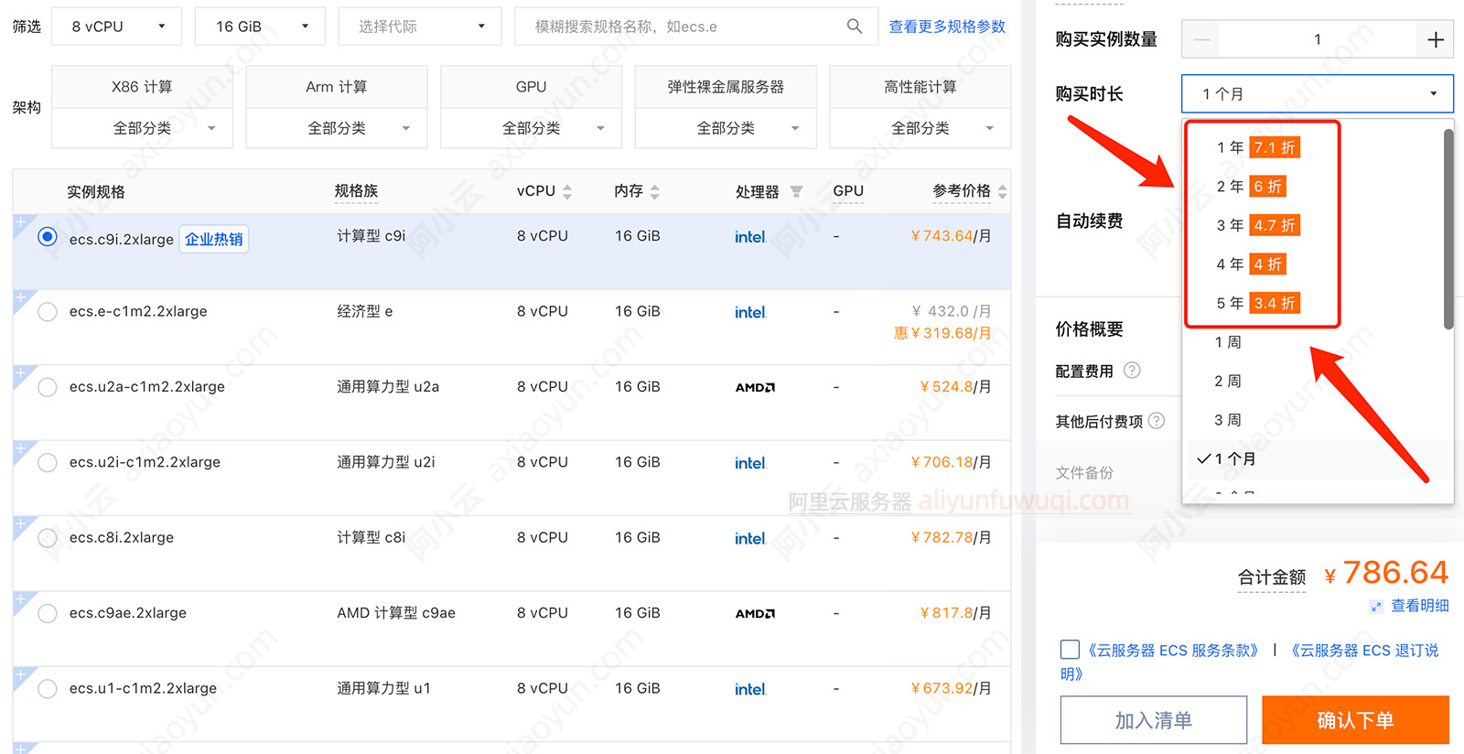The width and height of the screenshot is (1464, 754).
Task: Expand plus corner of ecs.e-c1m2.2xlarge row
Action: tap(20, 297)
